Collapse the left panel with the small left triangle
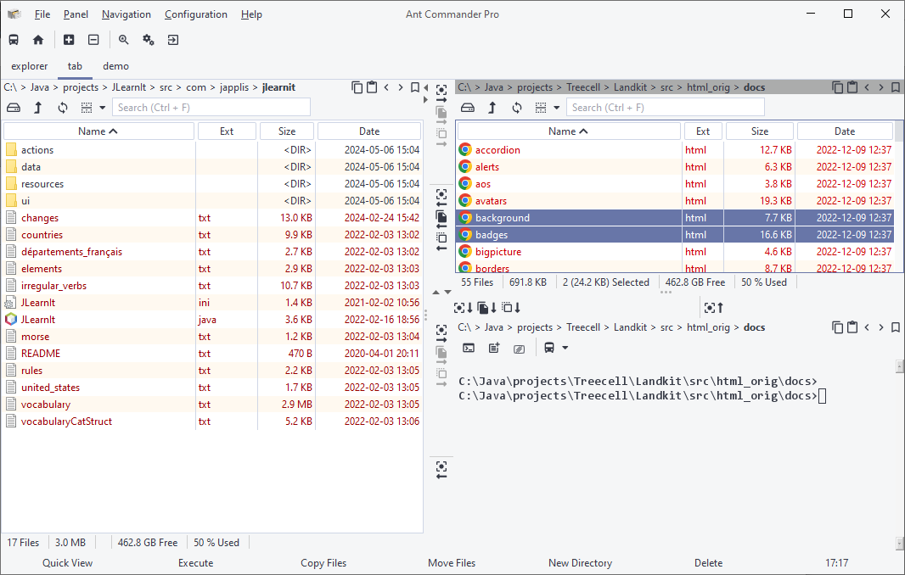Image resolution: width=905 pixels, height=575 pixels. pyautogui.click(x=426, y=87)
